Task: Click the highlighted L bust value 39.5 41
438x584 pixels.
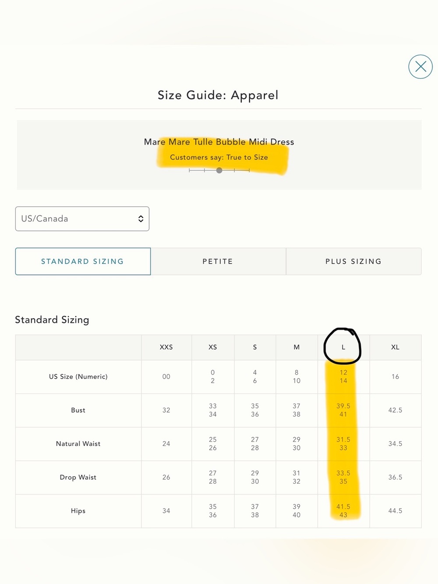Action: tap(343, 410)
